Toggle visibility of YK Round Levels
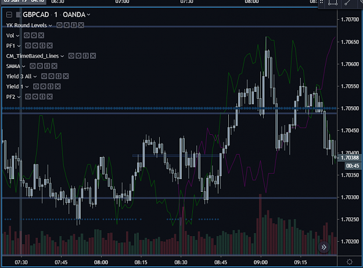The image size is (363, 268). (59, 25)
